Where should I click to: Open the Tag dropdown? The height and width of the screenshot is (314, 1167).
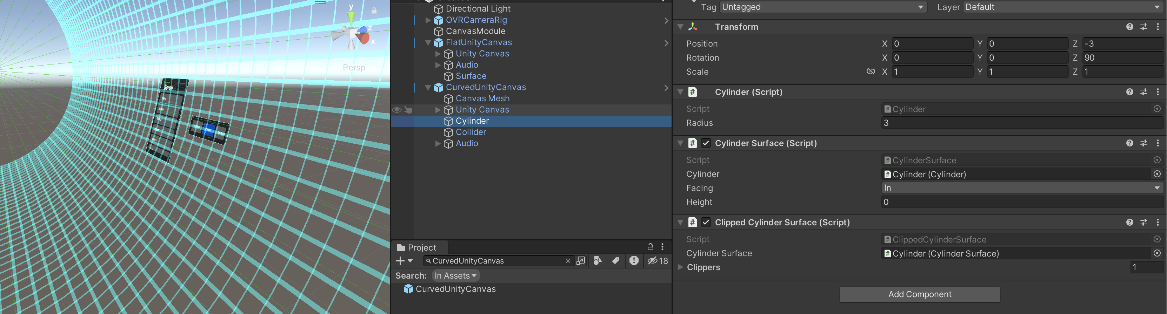(823, 7)
